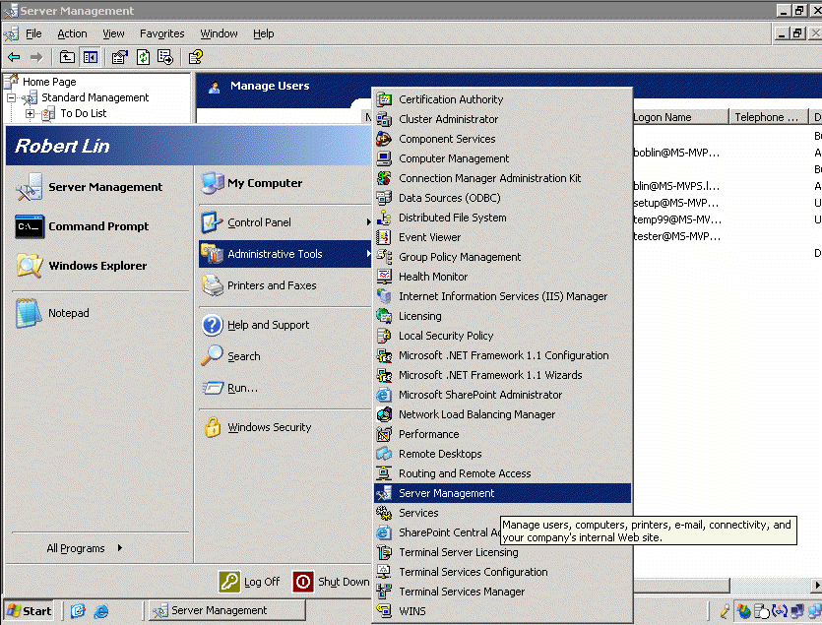Expand the Administrative Tools submenu
The width and height of the screenshot is (822, 625).
pyautogui.click(x=285, y=254)
